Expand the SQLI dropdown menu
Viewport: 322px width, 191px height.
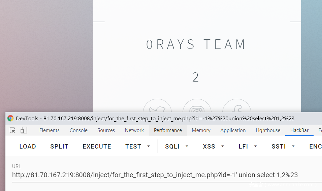click(x=177, y=147)
